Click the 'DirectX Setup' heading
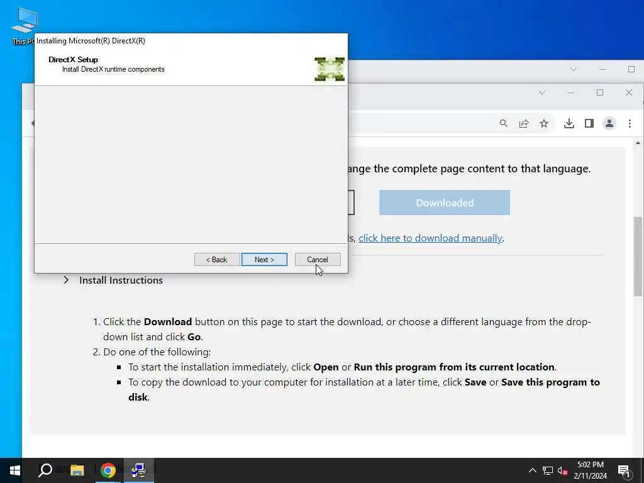 click(x=73, y=60)
